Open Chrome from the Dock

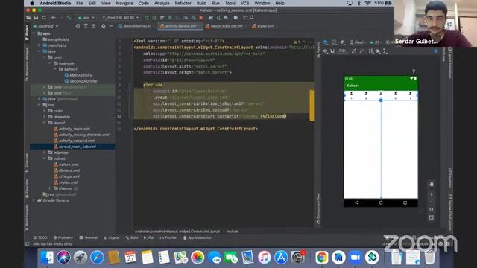click(321, 258)
